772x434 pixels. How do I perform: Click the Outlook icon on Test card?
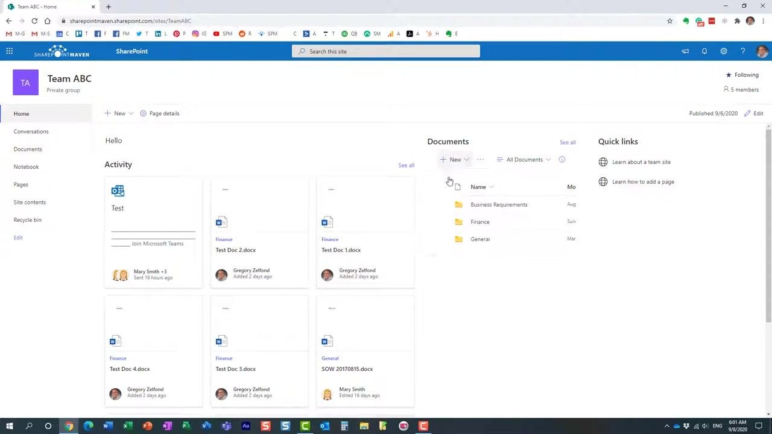[118, 191]
